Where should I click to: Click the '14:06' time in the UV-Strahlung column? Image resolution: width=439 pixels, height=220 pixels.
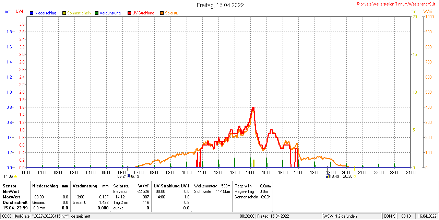click(161, 197)
